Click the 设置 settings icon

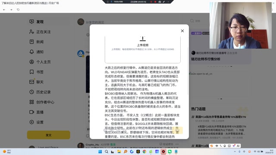click(x=31, y=122)
